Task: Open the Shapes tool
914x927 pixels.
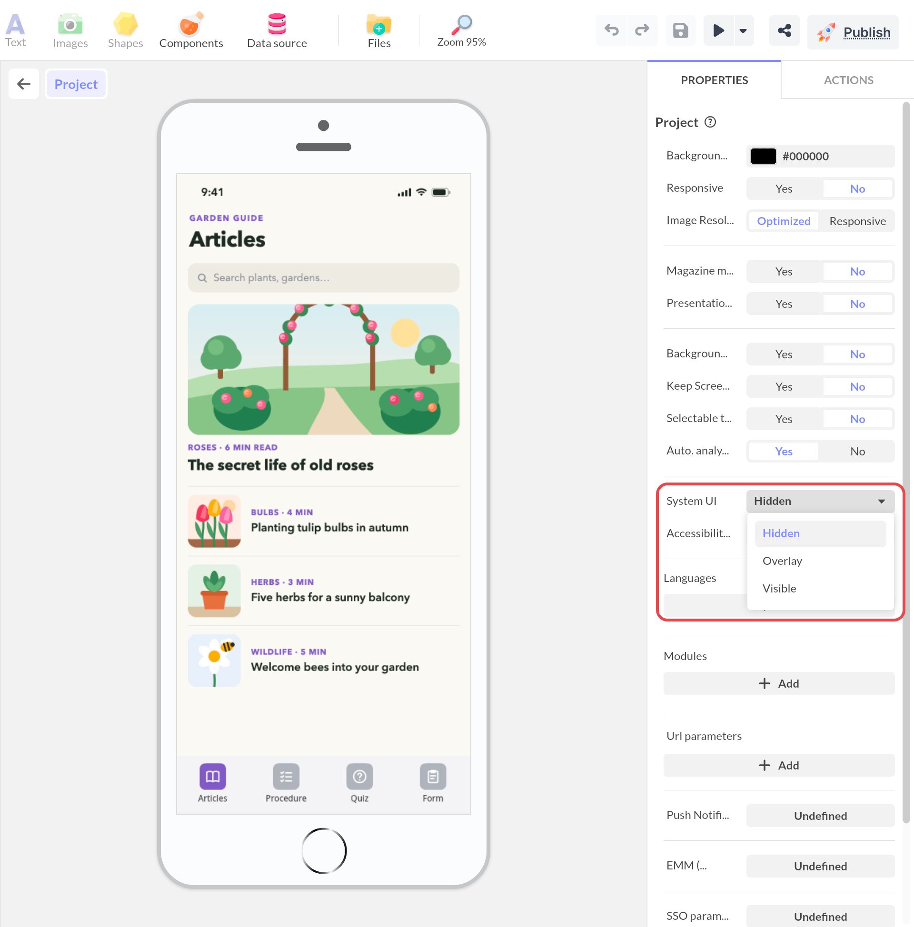Action: pyautogui.click(x=125, y=31)
